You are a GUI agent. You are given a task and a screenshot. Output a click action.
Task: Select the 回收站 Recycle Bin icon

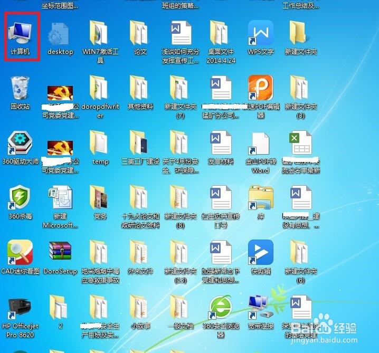coord(20,88)
